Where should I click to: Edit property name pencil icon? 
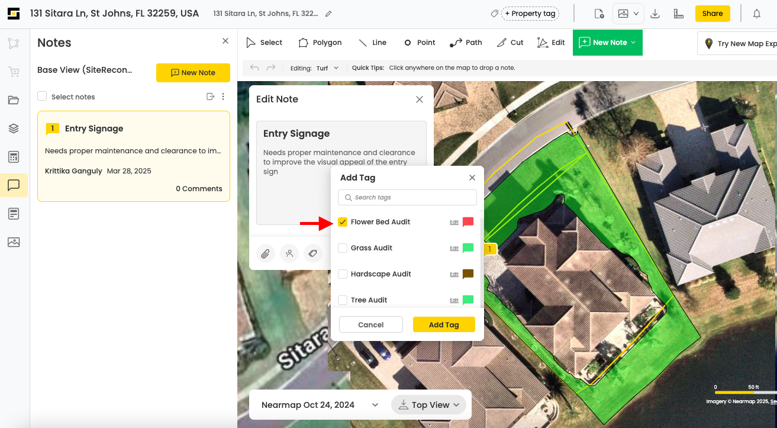[x=328, y=14]
